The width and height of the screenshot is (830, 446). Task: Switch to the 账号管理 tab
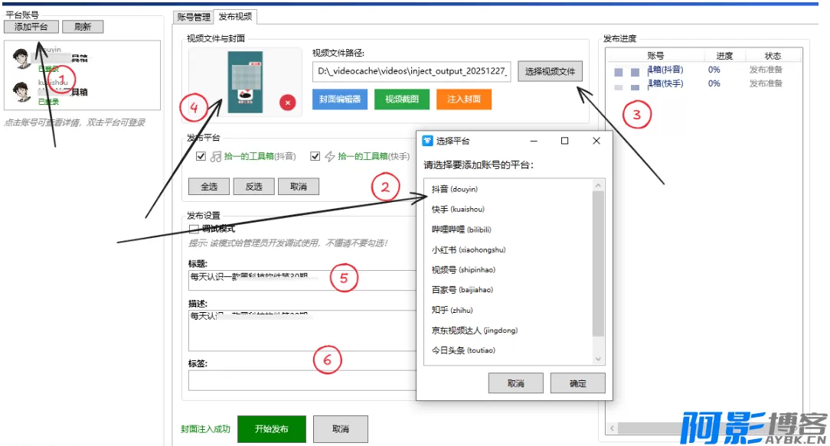pos(193,16)
